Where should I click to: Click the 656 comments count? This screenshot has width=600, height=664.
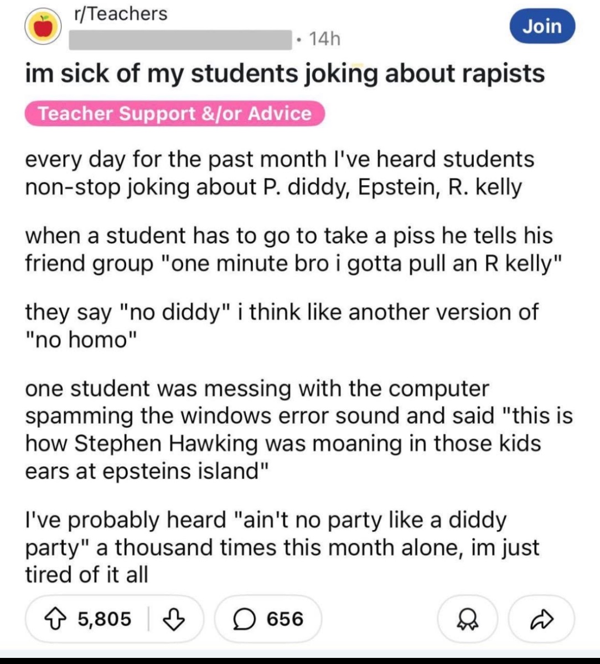point(285,619)
